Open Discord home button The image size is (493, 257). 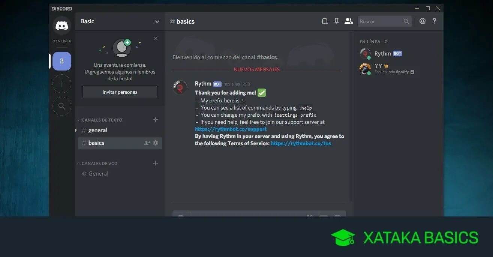(x=62, y=26)
